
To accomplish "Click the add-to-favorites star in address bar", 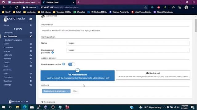I will coord(145,7).
